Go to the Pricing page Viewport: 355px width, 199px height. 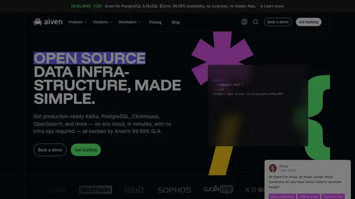tap(155, 22)
